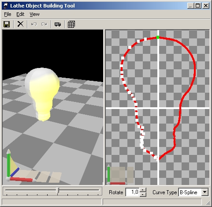Decrease Rotate value with down arrow
Screen dimensions: 212x207
(143, 194)
